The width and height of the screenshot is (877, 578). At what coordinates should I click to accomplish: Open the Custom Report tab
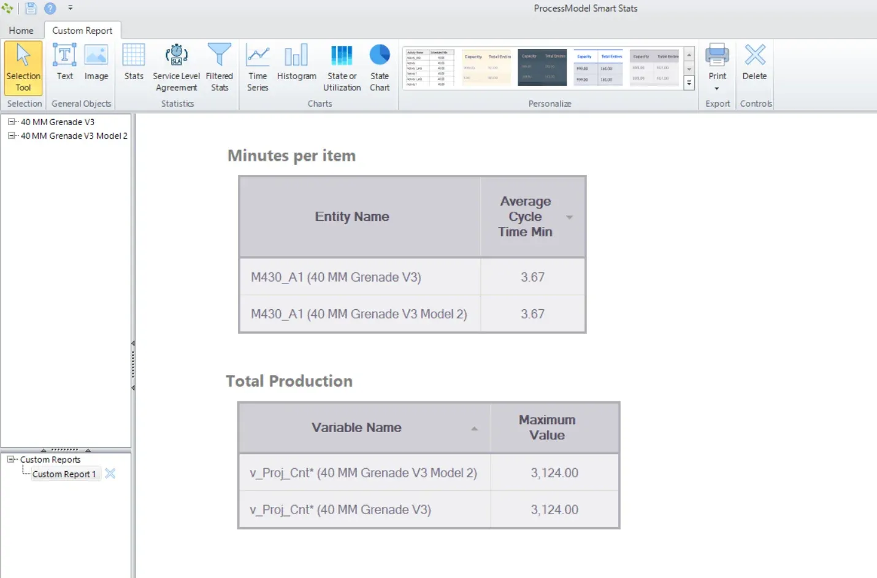(82, 30)
